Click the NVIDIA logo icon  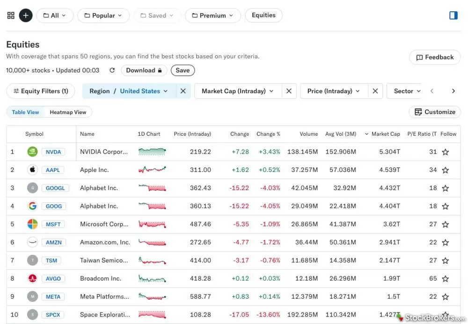[33, 152]
